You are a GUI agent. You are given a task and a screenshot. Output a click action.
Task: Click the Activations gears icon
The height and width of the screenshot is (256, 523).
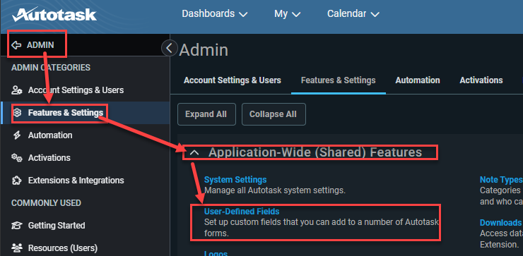pos(17,157)
